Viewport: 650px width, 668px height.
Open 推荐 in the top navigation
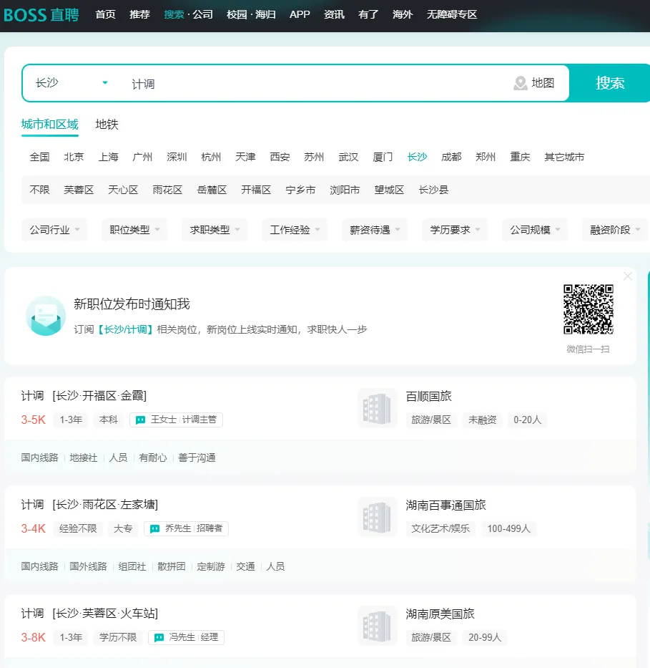coord(139,14)
